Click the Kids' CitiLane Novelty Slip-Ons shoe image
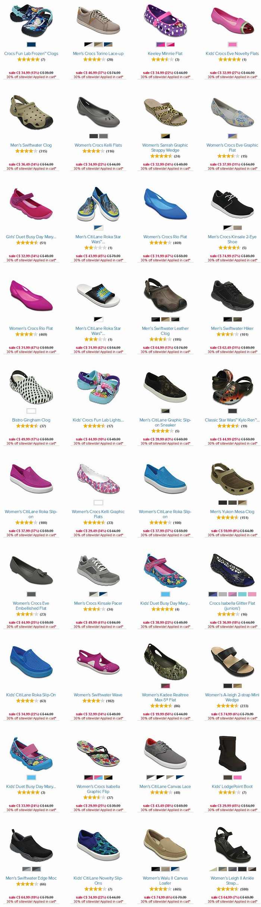This screenshot has height=907, width=261. pos(98,845)
